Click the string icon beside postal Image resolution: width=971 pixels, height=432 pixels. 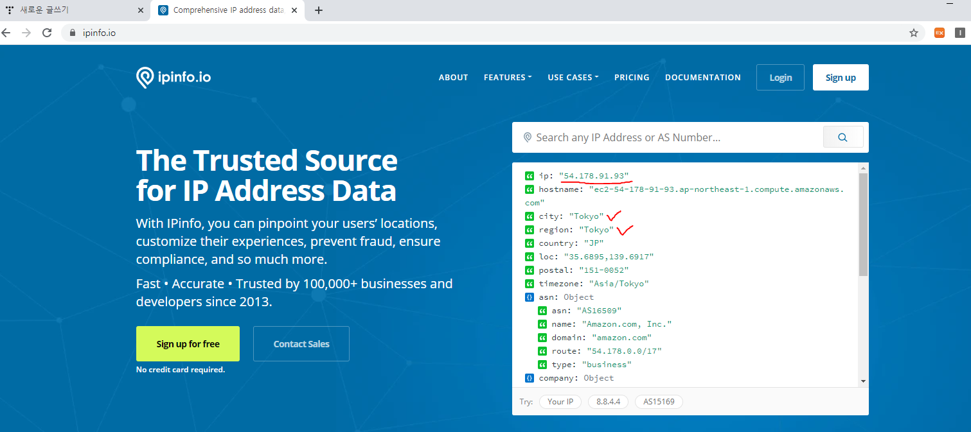(530, 270)
